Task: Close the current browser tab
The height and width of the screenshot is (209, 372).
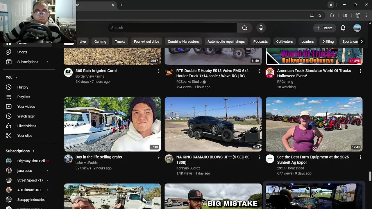Action: point(113,5)
